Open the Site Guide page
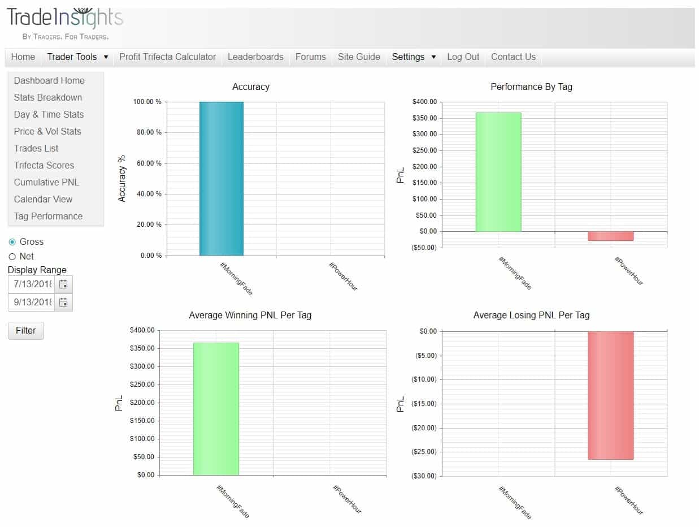Screen dimensions: 699x527 pyautogui.click(x=359, y=57)
